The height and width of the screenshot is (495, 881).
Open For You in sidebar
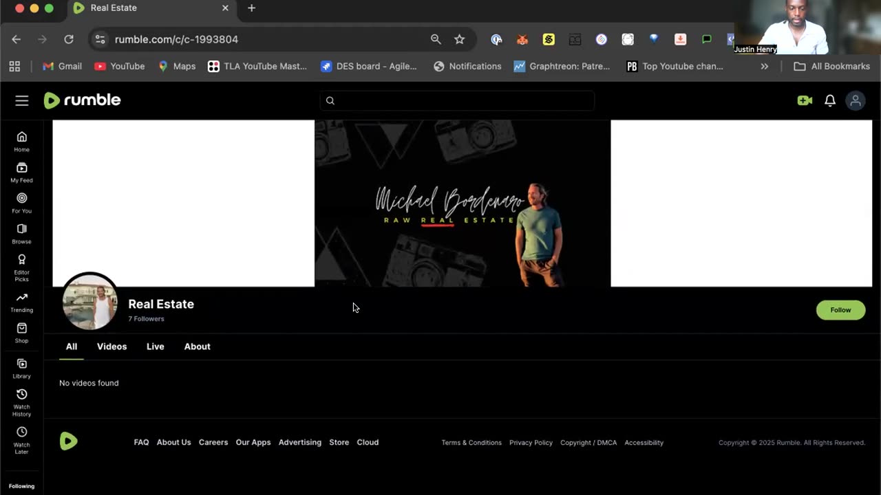[22, 203]
